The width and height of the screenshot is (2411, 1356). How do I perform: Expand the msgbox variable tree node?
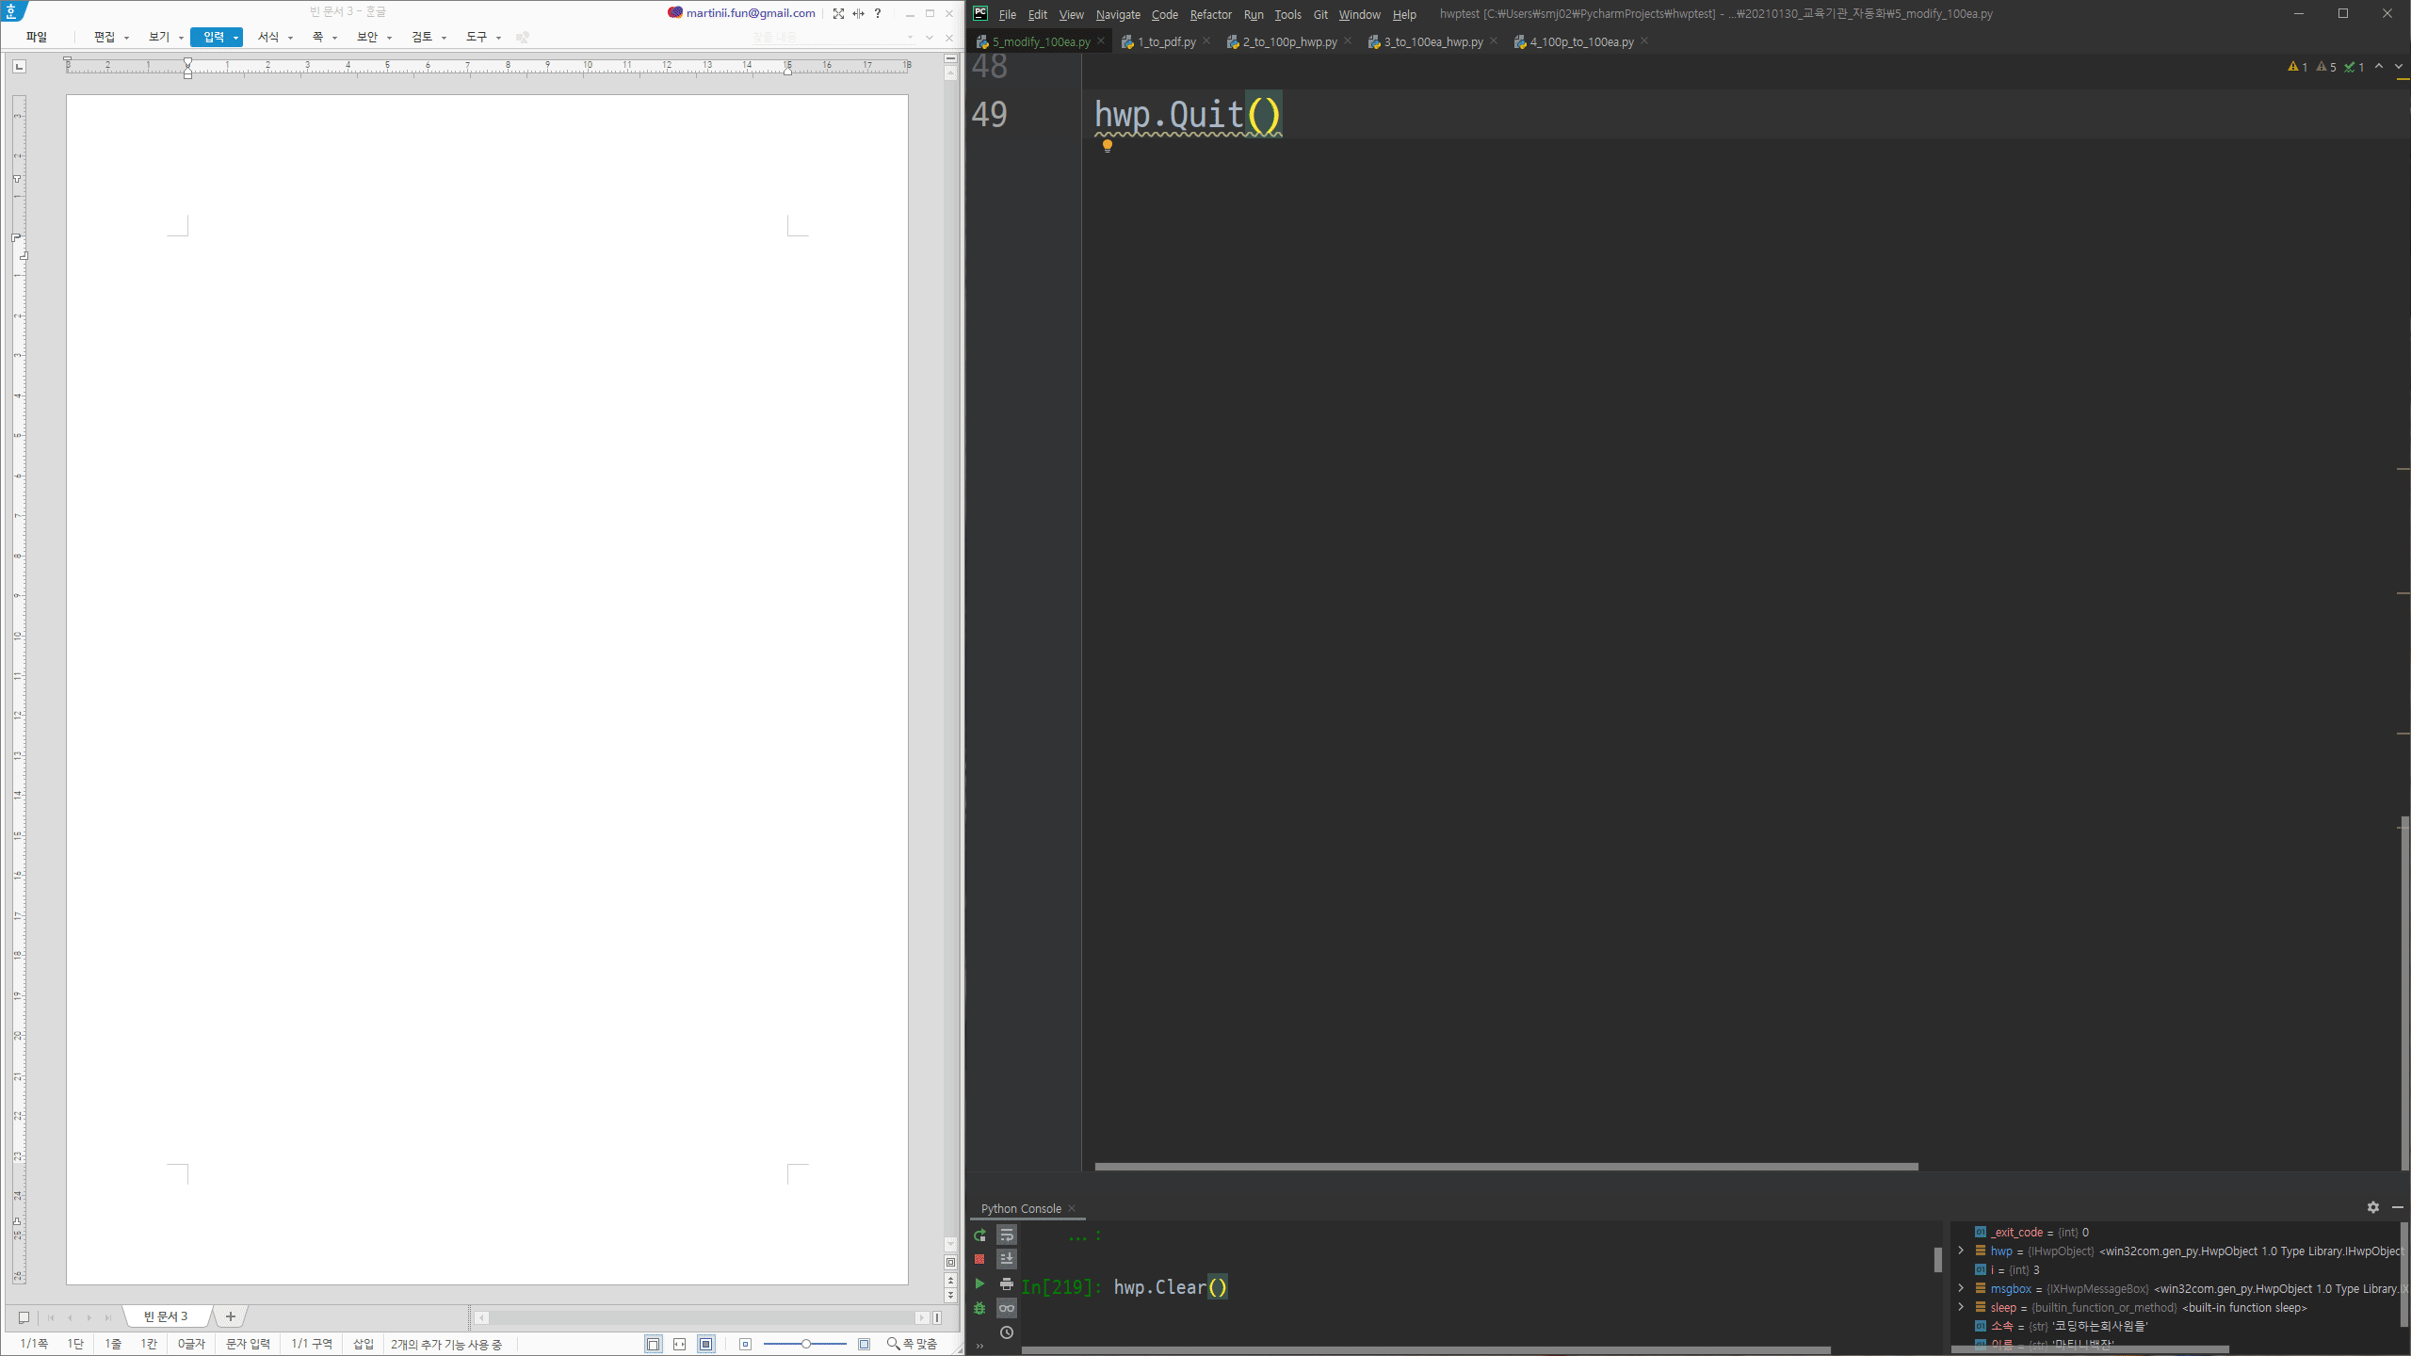tap(1961, 1288)
